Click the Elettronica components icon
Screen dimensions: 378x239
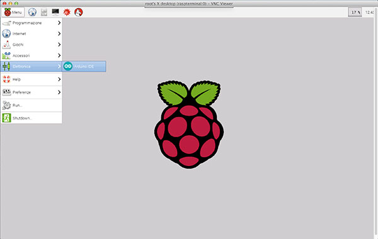(x=6, y=66)
